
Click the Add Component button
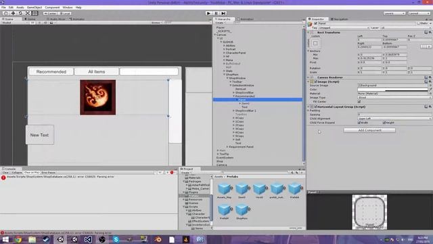[369, 130]
